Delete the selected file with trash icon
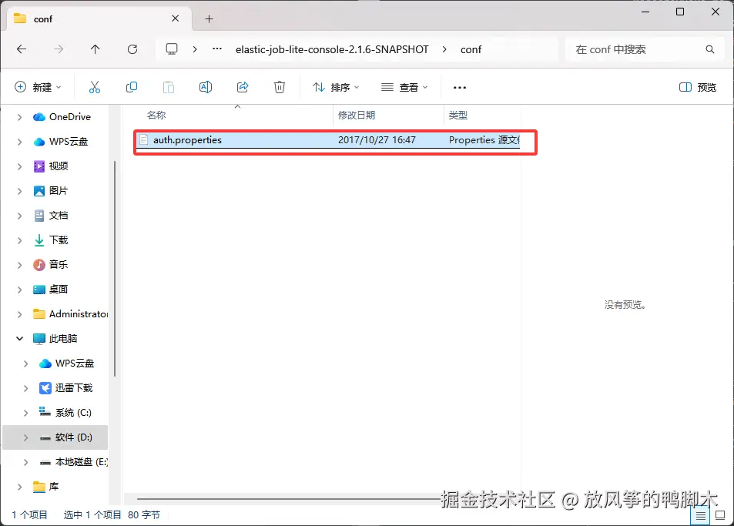This screenshot has width=734, height=526. click(x=280, y=87)
